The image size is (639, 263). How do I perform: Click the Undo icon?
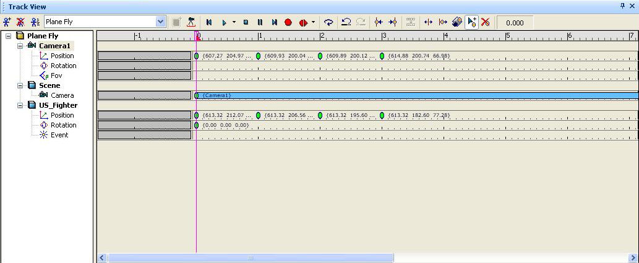coord(346,22)
